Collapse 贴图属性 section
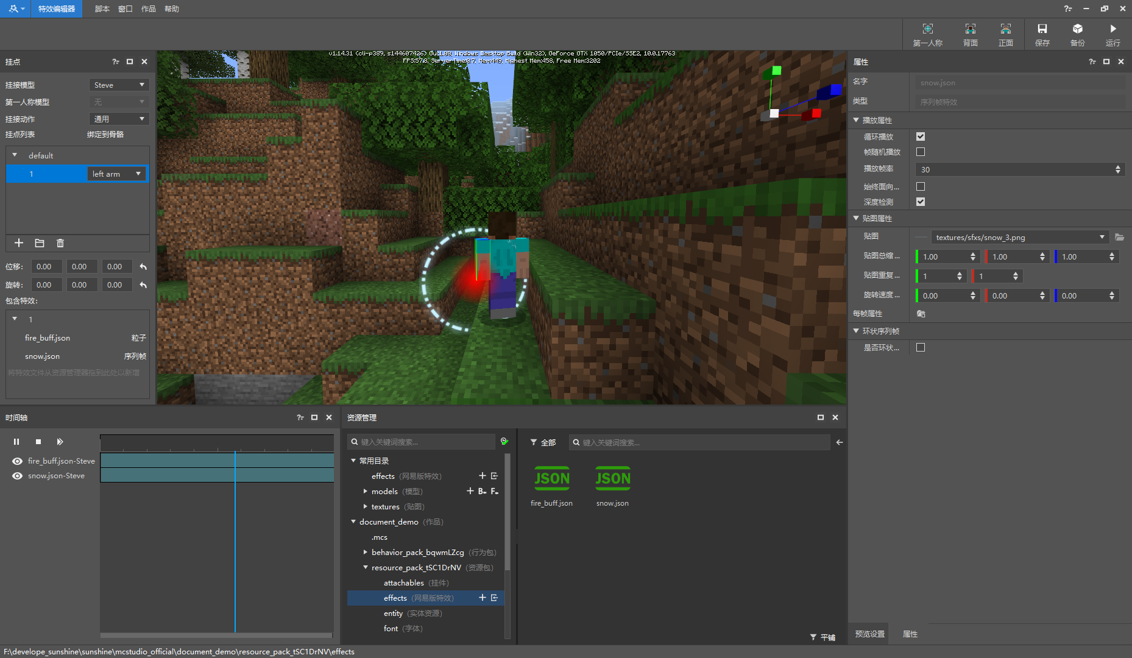Image resolution: width=1132 pixels, height=658 pixels. coord(856,218)
